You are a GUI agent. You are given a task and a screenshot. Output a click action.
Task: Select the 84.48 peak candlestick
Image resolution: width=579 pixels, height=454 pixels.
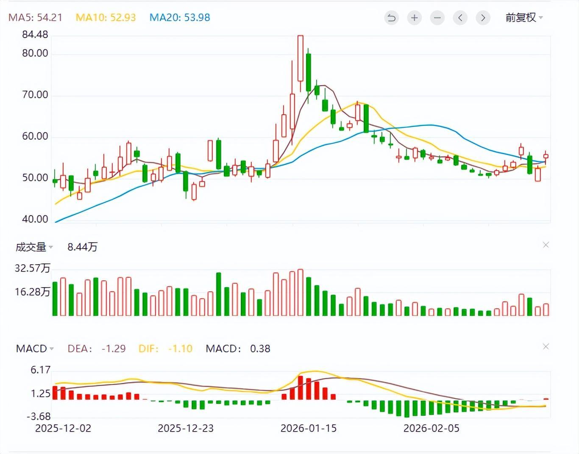point(301,58)
